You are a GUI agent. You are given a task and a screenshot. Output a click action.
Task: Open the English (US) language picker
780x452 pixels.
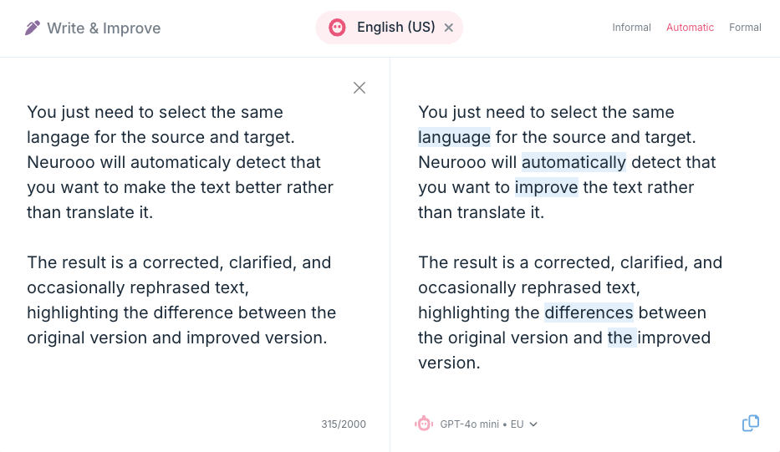coord(390,28)
